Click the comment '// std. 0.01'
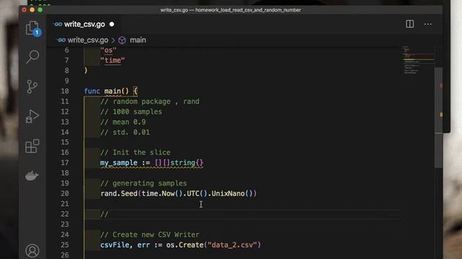Viewport: 462px width, 259px height. pyautogui.click(x=125, y=132)
